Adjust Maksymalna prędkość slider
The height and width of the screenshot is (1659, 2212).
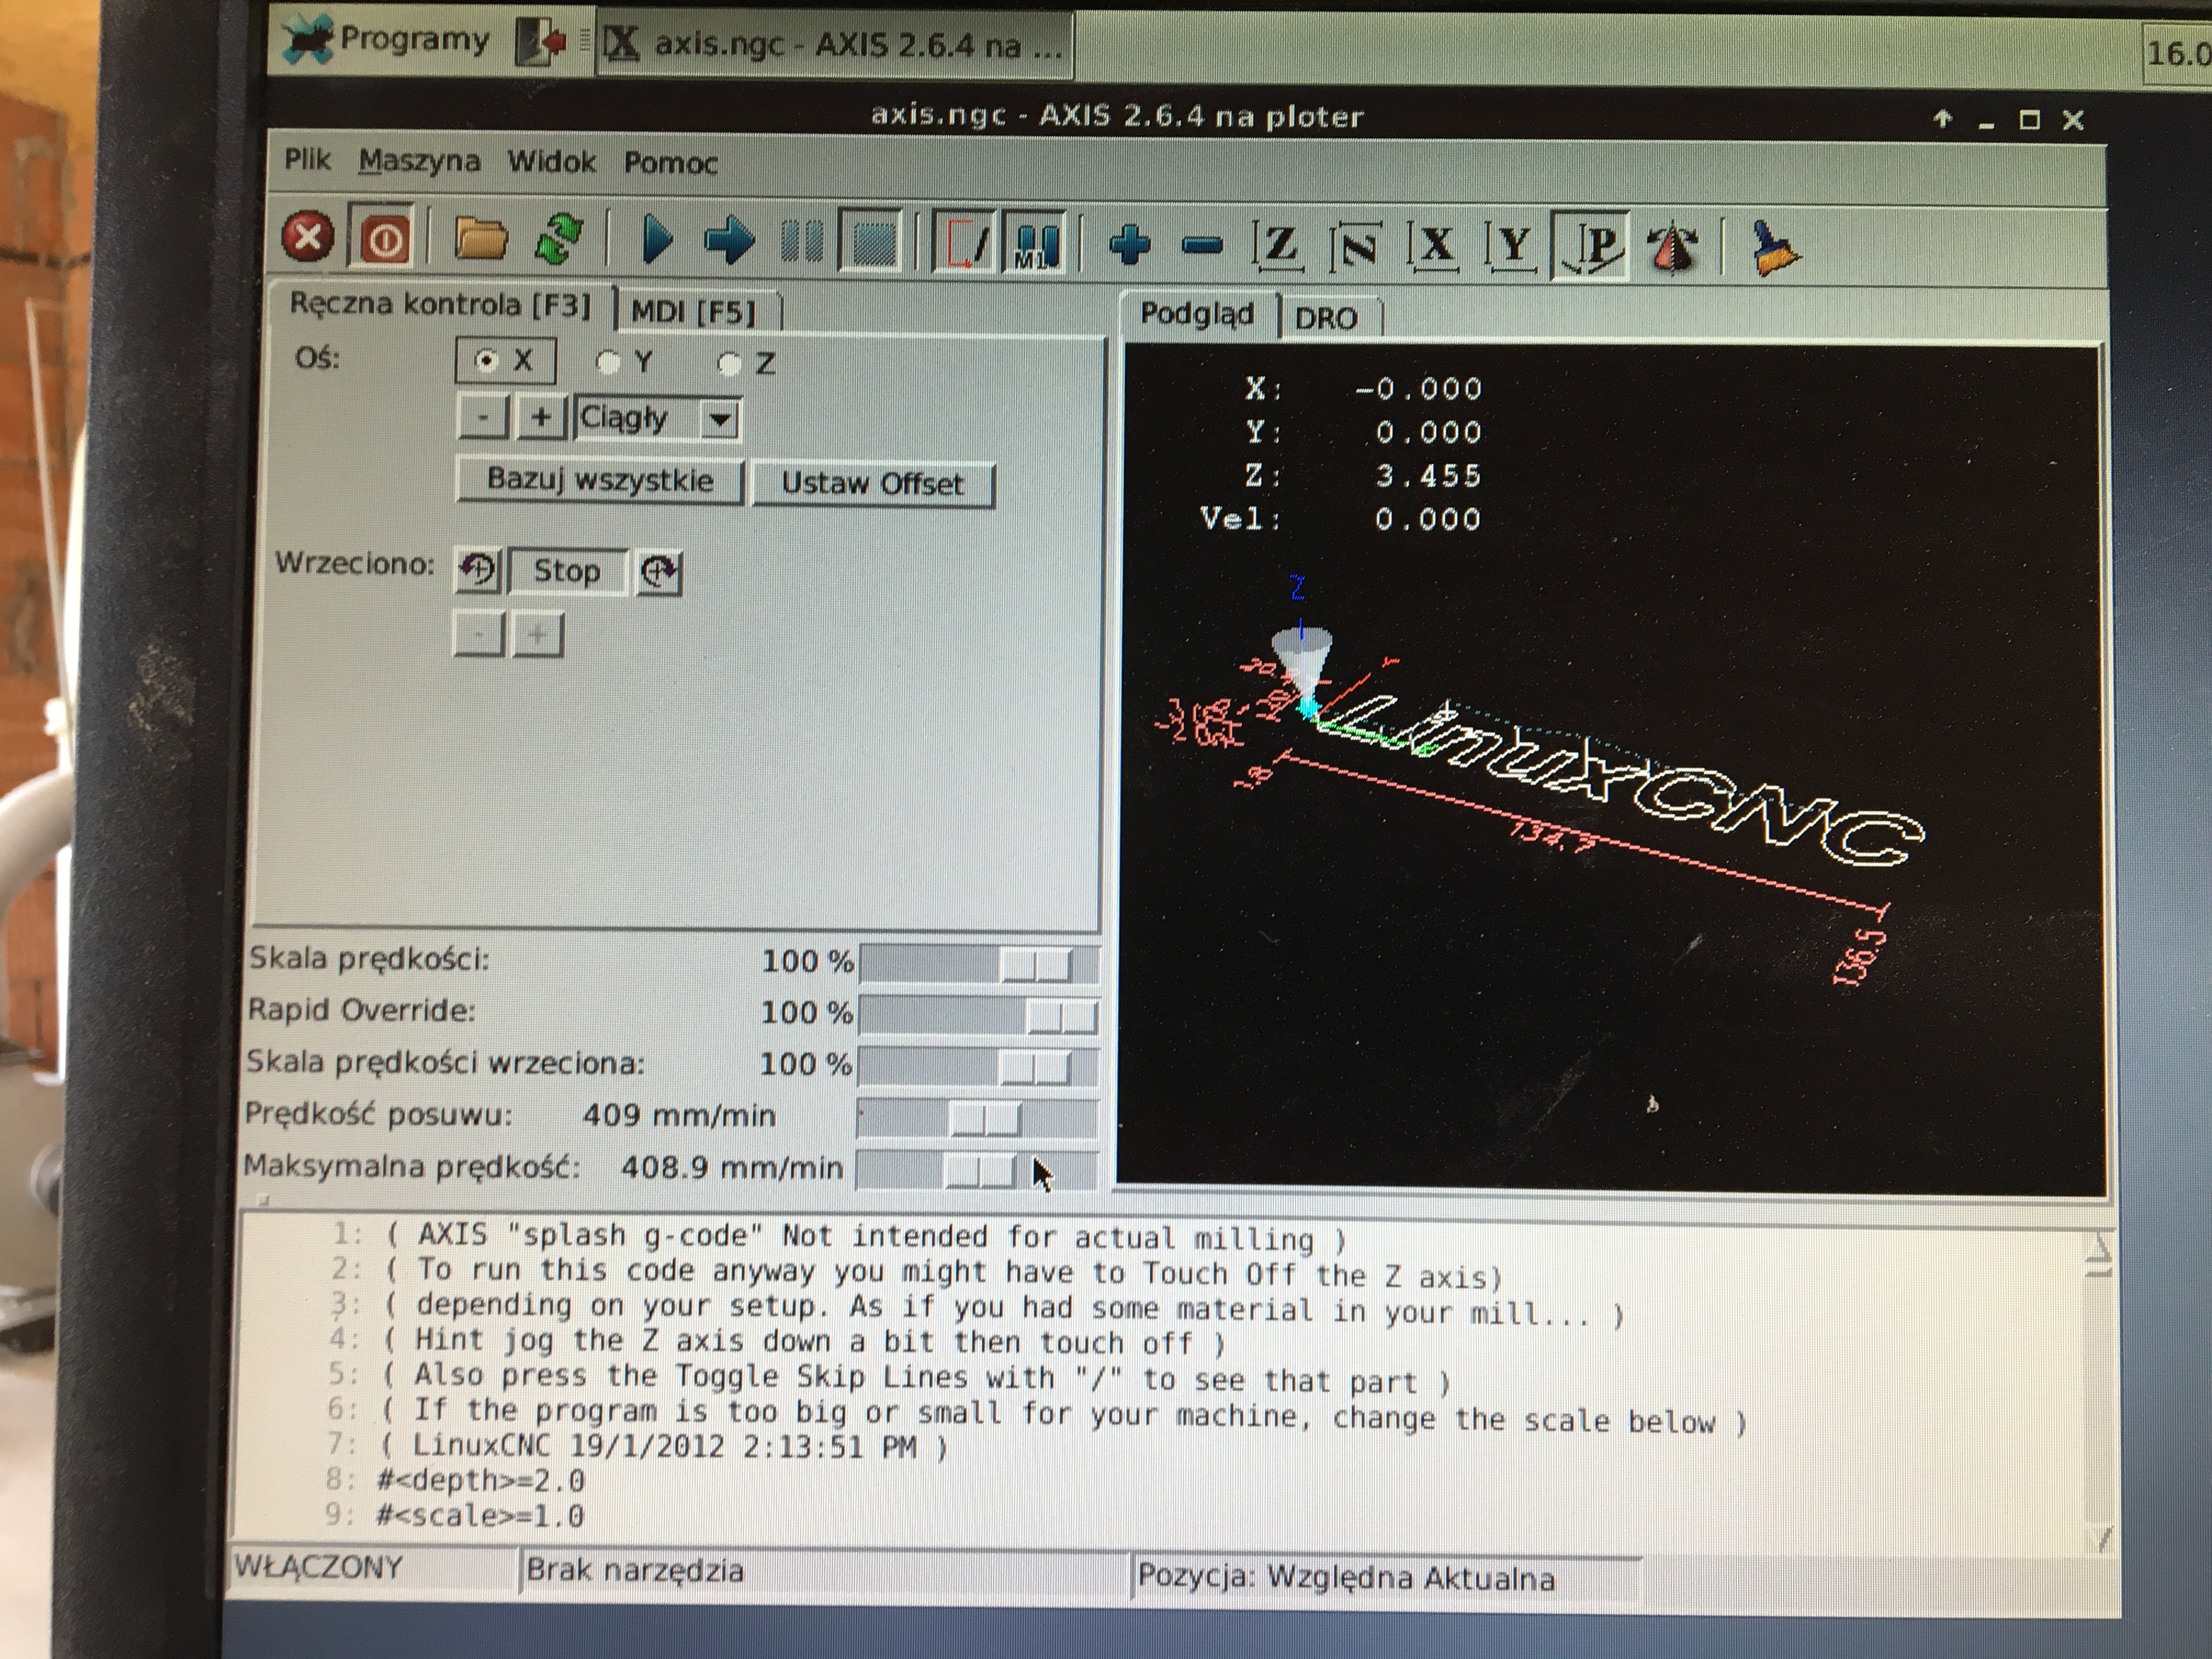[x=976, y=1170]
